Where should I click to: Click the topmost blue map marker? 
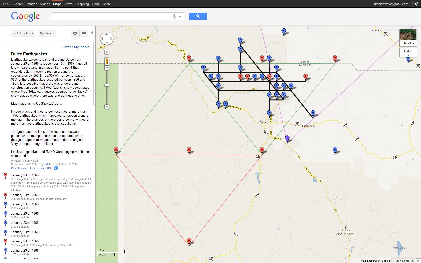(284, 32)
